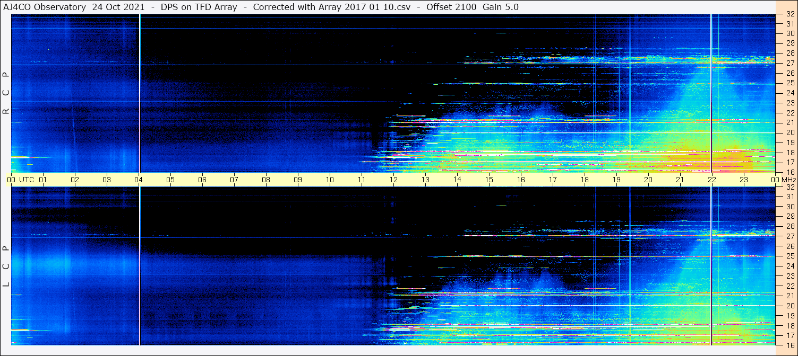Select the 17 MHz label in lower panel
Viewport: 798px width, 356px height.
[x=790, y=335]
